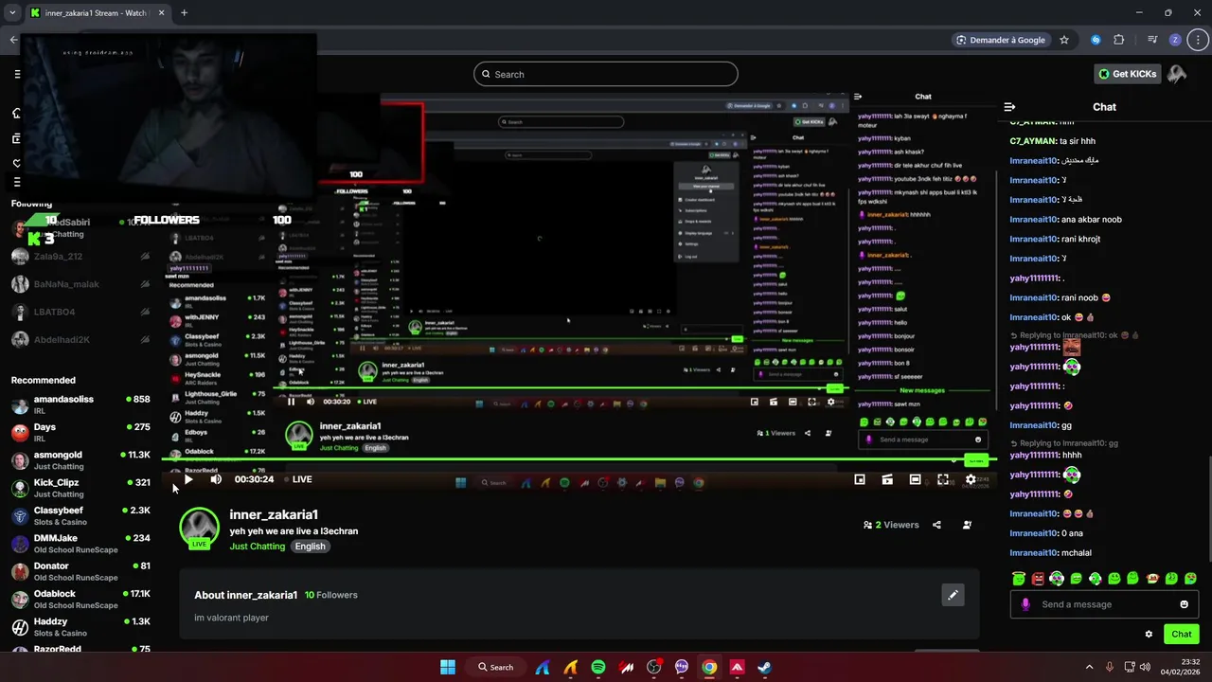This screenshot has width=1212, height=682.
Task: Open Spotify from the taskbar
Action: [x=598, y=667]
